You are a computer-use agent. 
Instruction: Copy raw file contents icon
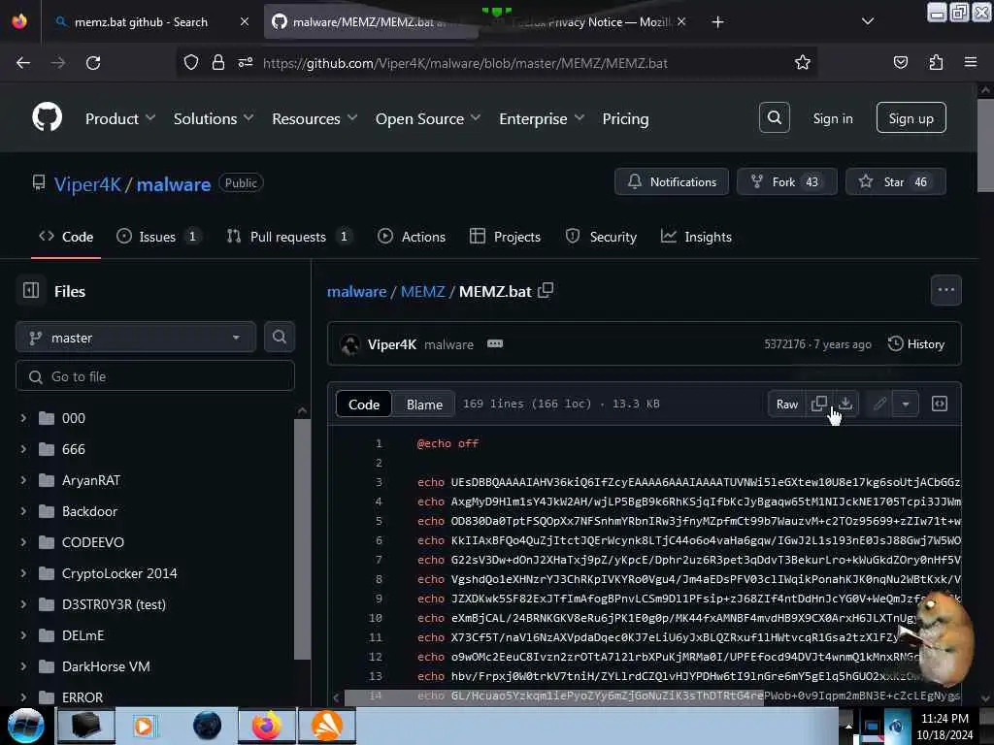coord(819,404)
